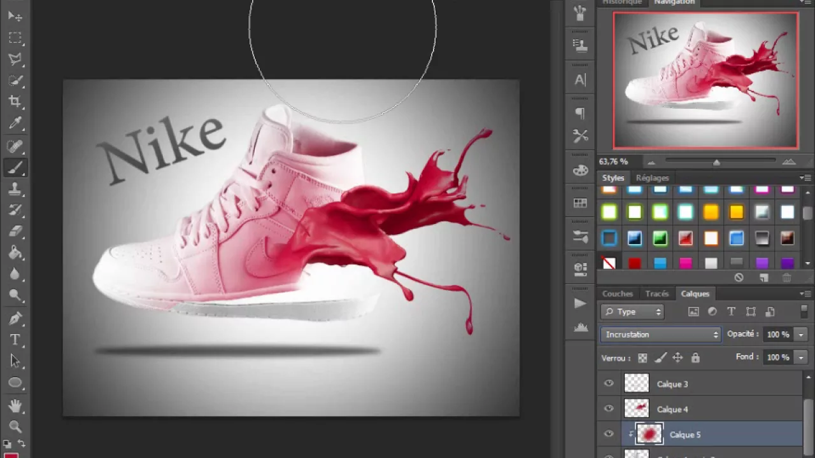Open the Histogram panel icon
The image size is (815, 458).
[580, 327]
